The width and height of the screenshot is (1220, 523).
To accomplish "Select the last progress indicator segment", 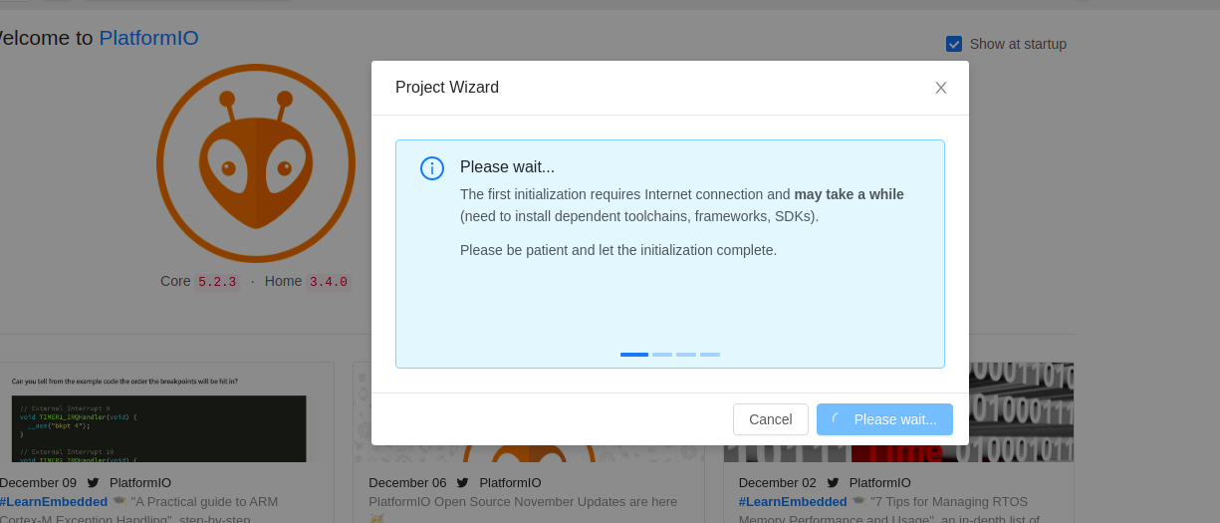I will [710, 355].
